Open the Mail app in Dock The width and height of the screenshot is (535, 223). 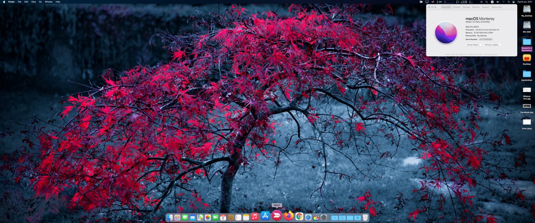pyautogui.click(x=193, y=217)
